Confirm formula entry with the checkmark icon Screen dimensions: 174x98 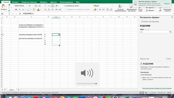coord(16,14)
